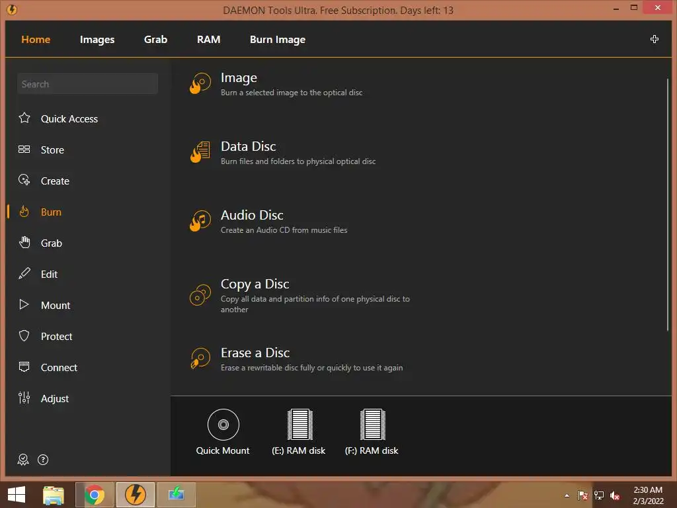Open the Store section label
The width and height of the screenshot is (677, 508).
tap(52, 150)
